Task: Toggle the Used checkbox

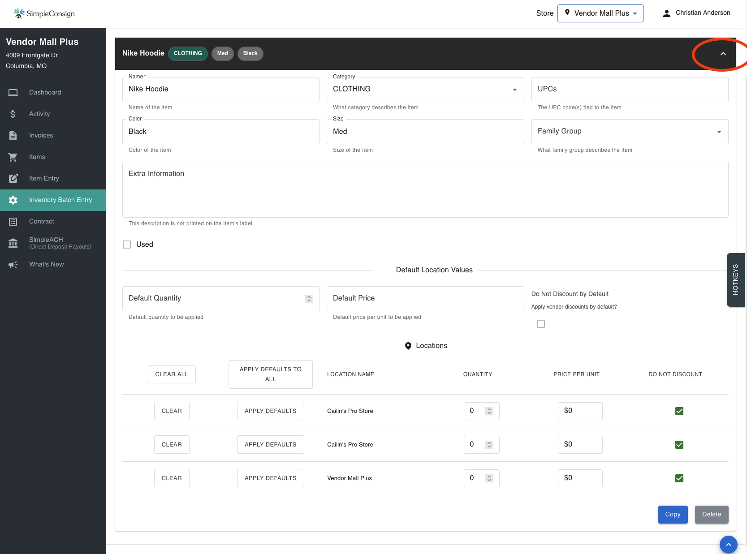Action: (x=127, y=245)
